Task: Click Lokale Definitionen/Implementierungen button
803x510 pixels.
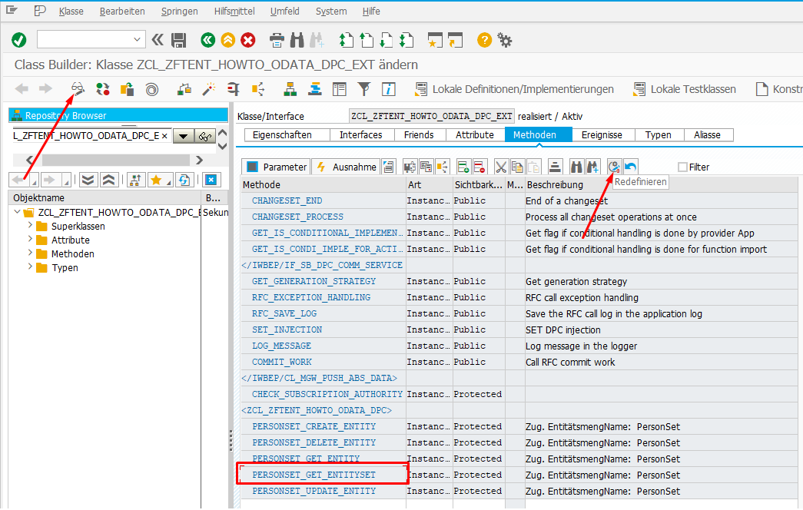Action: coord(514,89)
